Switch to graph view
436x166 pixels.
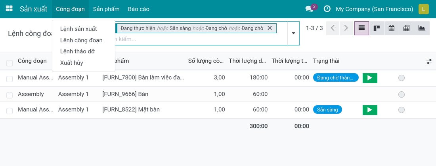[422, 28]
